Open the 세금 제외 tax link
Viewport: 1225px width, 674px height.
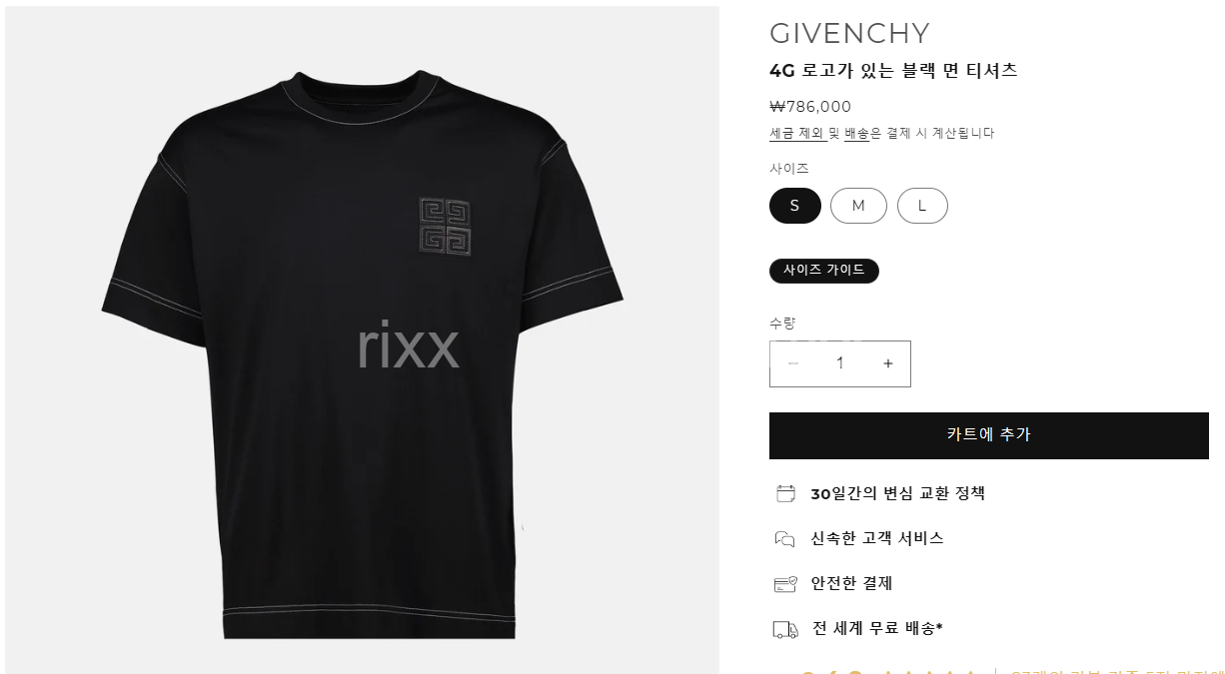point(796,133)
